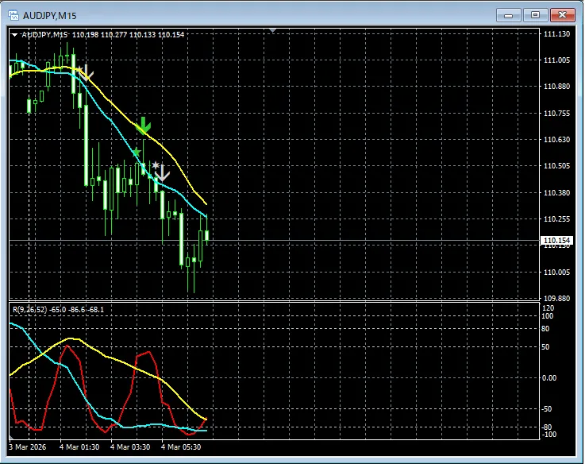
Task: Click the 109.880 price scale label
Action: [556, 298]
